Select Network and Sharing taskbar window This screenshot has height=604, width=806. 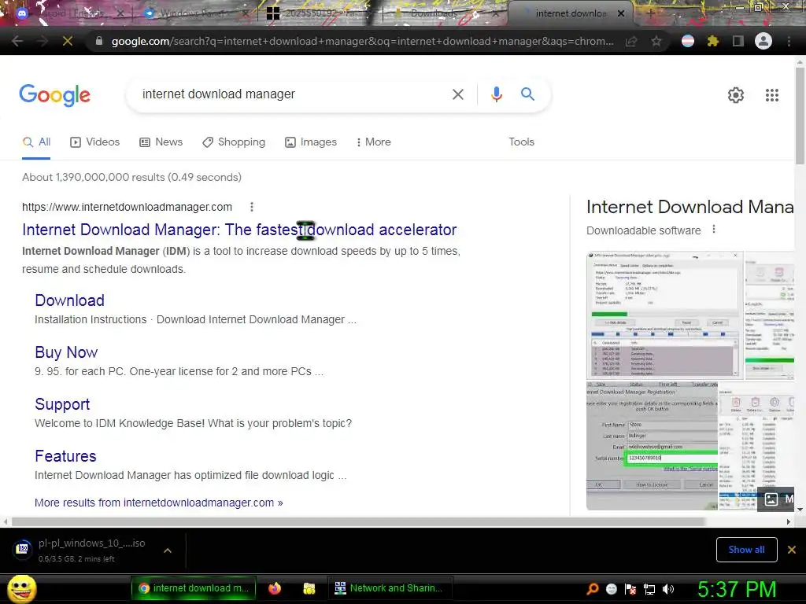point(390,588)
